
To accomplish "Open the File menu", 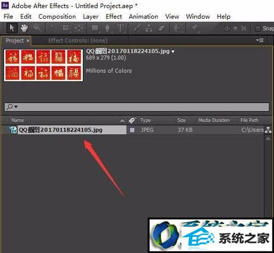I will (8, 16).
